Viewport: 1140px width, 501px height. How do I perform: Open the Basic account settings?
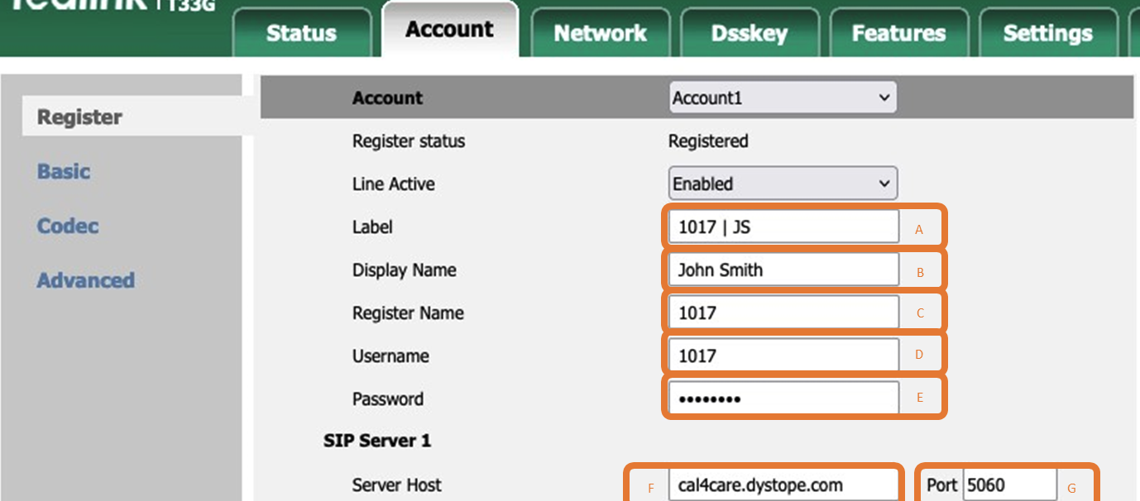65,171
